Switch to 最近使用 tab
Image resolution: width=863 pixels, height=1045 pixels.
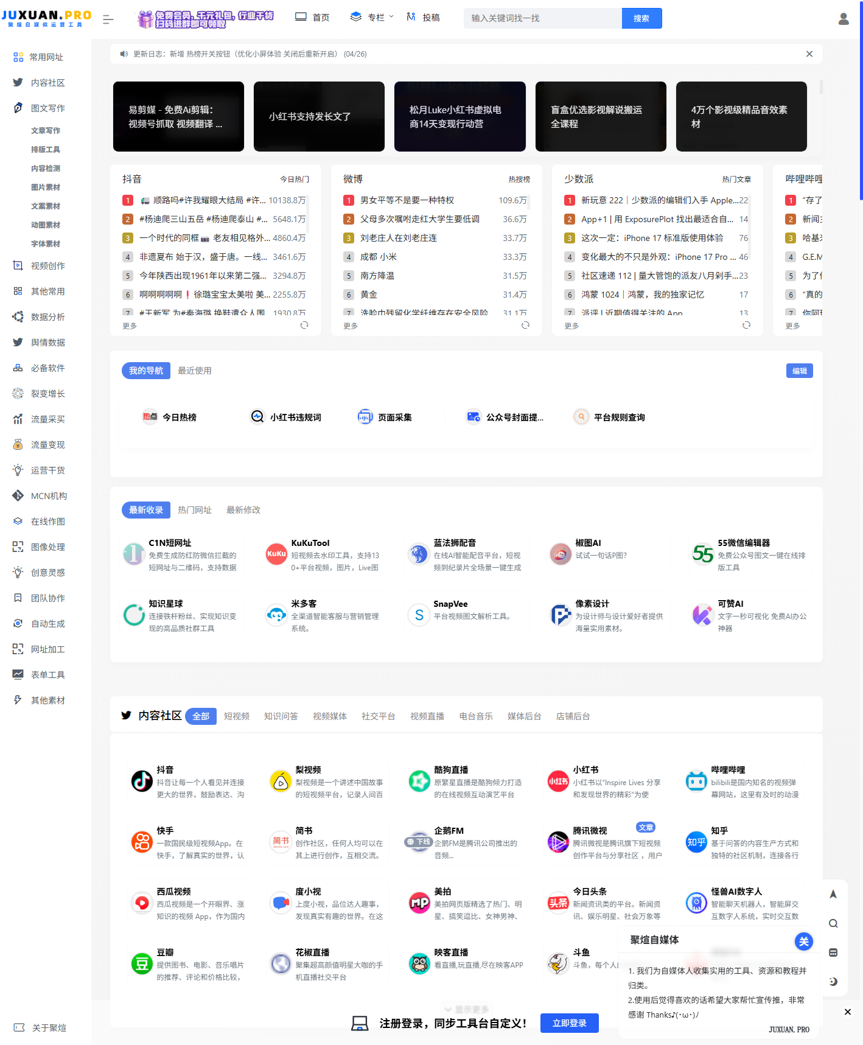(x=195, y=371)
